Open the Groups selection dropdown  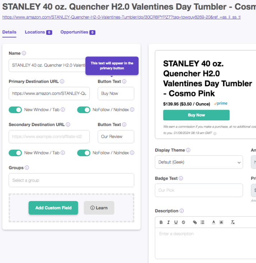coord(71,180)
